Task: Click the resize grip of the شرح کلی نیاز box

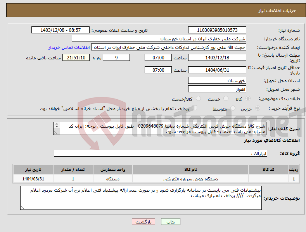Action: click(x=55, y=133)
